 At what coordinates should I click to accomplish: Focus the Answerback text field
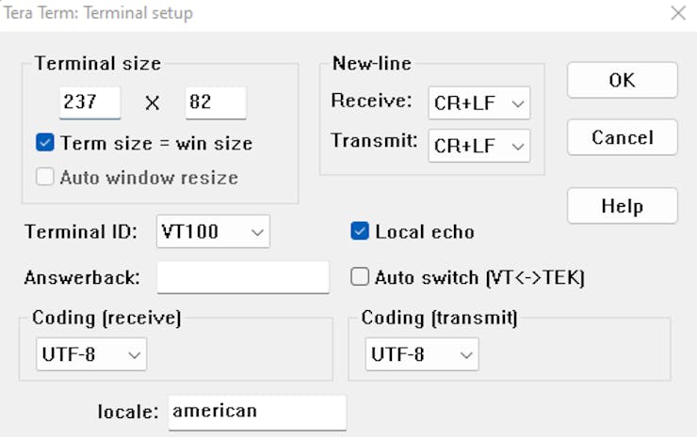[x=243, y=277]
